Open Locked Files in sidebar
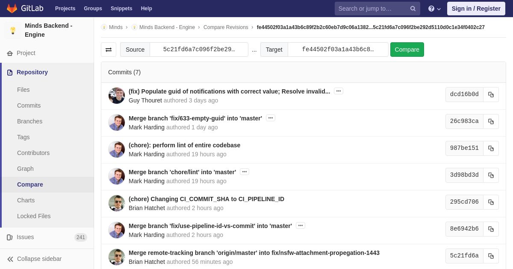This screenshot has height=269, width=513. point(34,216)
